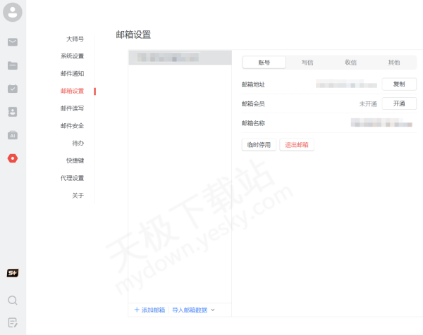423x335 pixels.
Task: Switch to the 收信 tab
Action: pos(350,63)
